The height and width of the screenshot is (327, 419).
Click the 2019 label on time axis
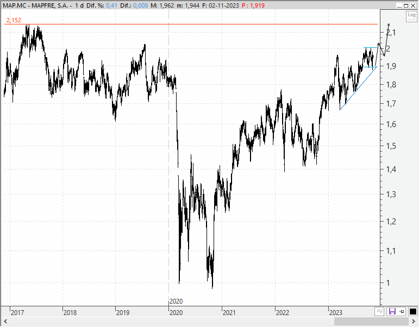(x=123, y=312)
